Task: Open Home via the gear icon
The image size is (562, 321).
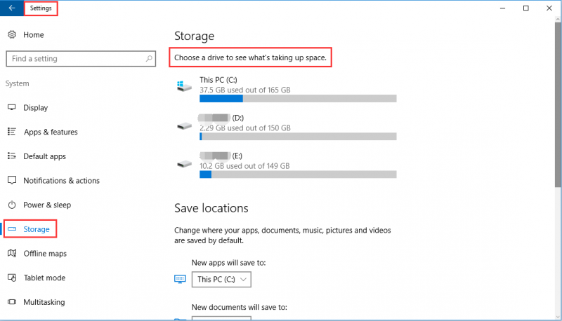Action: click(12, 34)
